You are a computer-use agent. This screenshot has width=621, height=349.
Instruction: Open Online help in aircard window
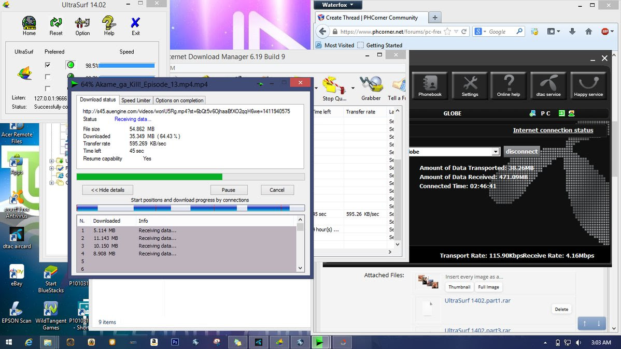[509, 85]
